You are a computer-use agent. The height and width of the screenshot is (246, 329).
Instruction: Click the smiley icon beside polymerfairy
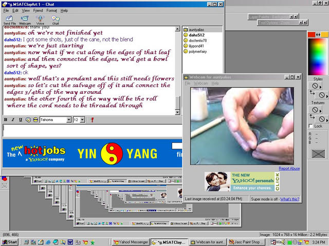click(x=186, y=51)
